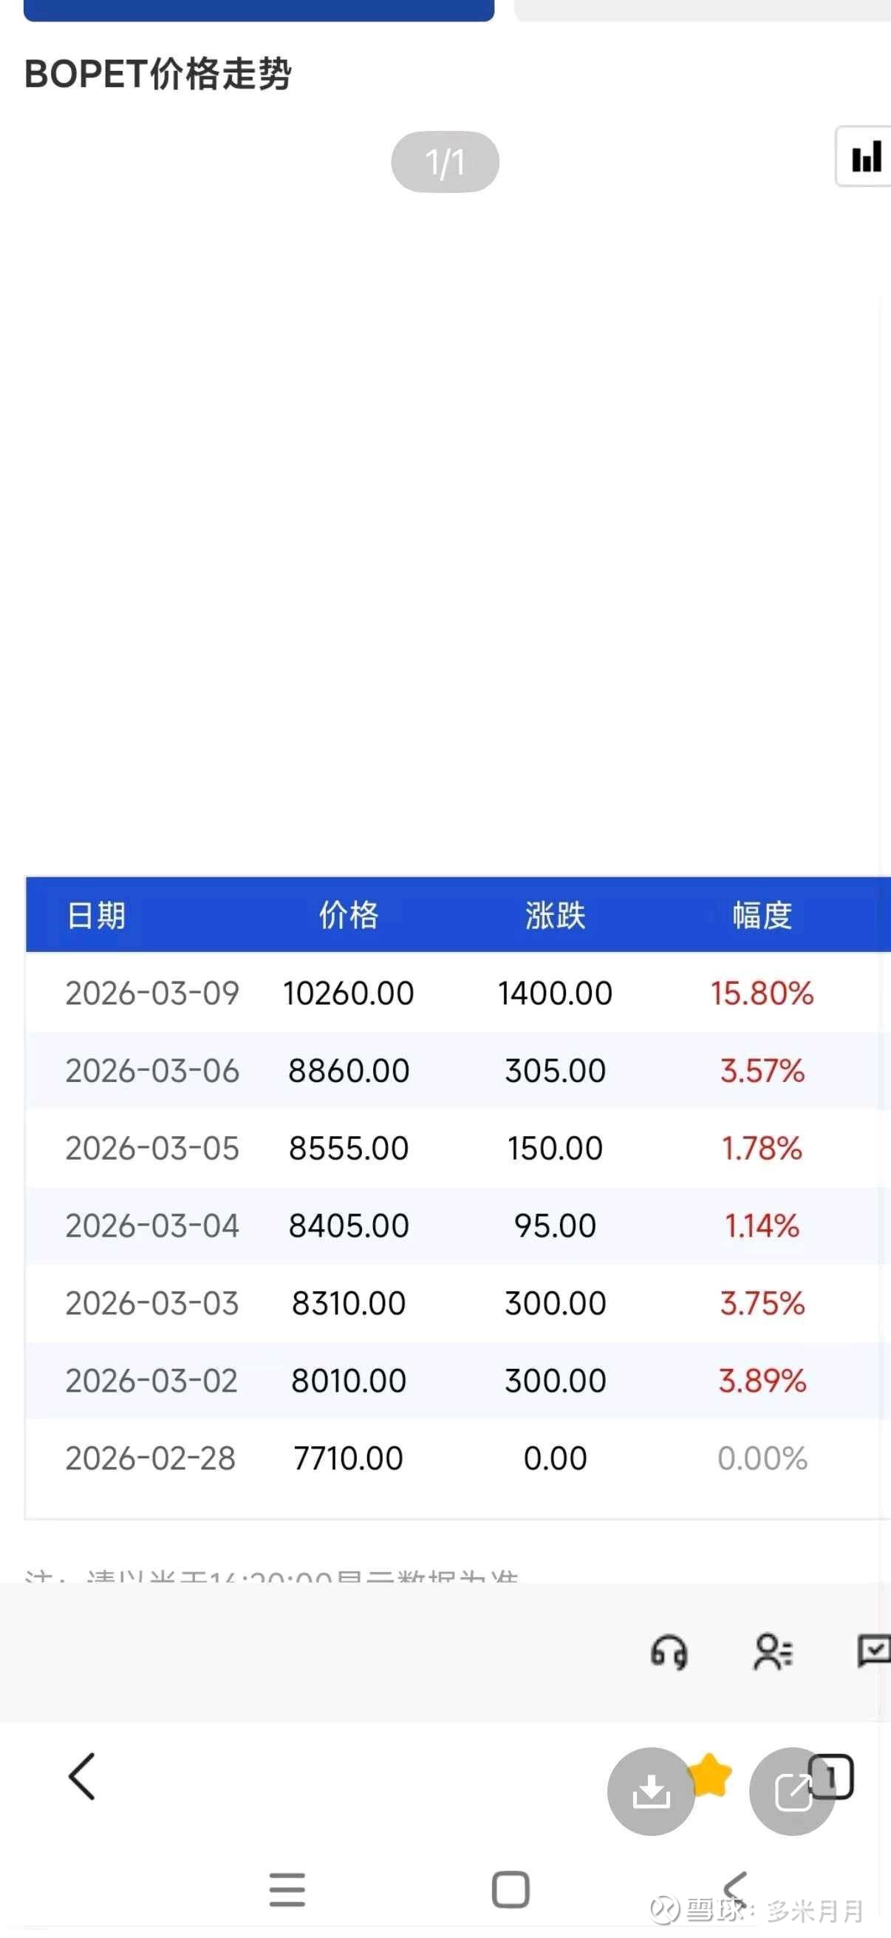The width and height of the screenshot is (891, 1938).
Task: Open the tab counter showing 1
Action: (x=832, y=1776)
